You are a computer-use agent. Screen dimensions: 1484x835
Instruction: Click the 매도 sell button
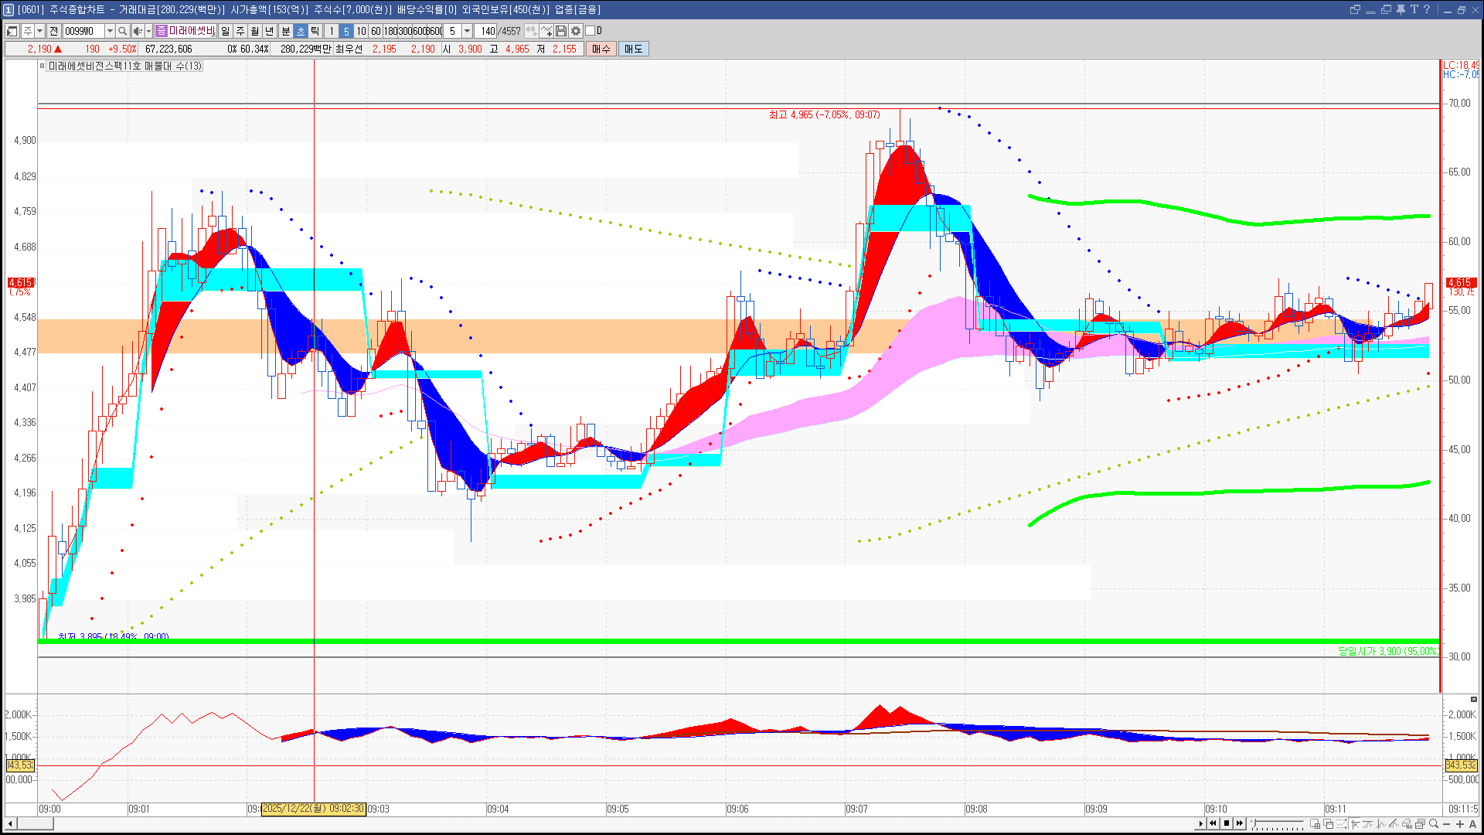point(634,49)
